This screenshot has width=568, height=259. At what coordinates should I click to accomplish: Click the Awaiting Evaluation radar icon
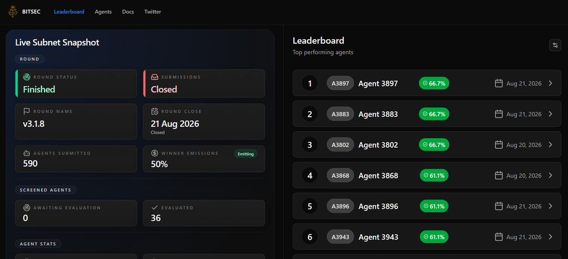[27, 208]
